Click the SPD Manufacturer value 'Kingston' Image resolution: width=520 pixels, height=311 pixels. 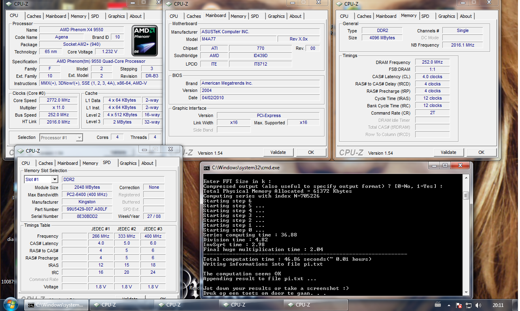pos(87,202)
